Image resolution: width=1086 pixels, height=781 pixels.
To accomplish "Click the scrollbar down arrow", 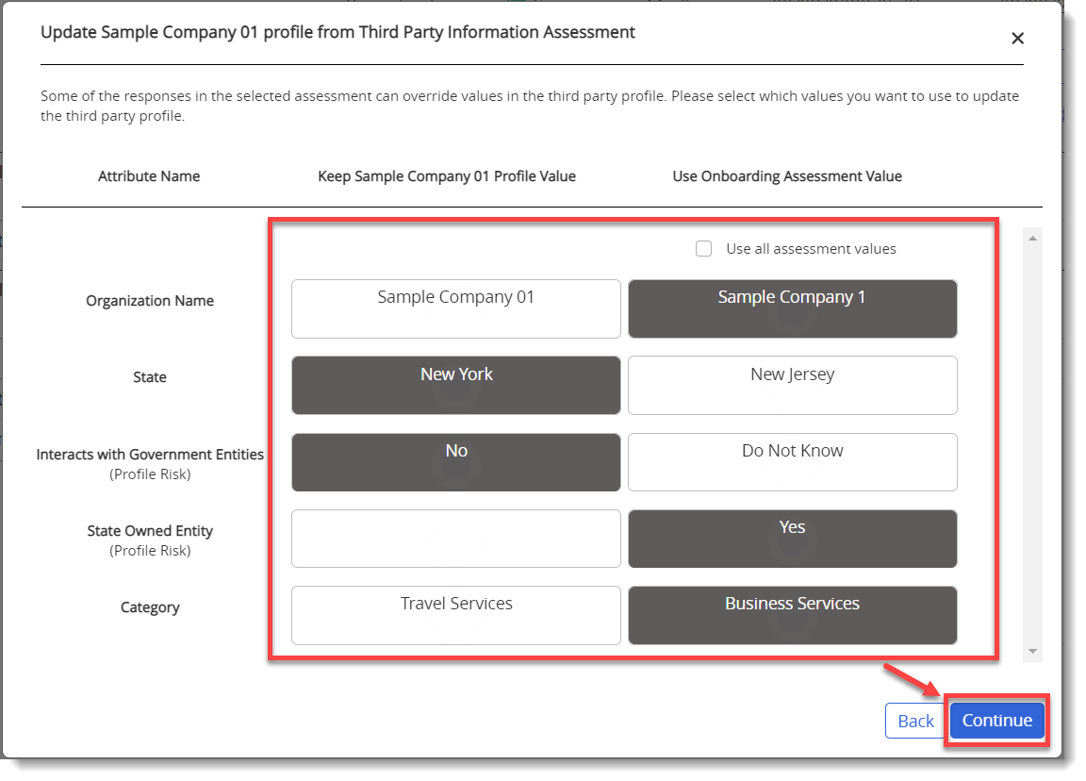I will coord(1032,651).
